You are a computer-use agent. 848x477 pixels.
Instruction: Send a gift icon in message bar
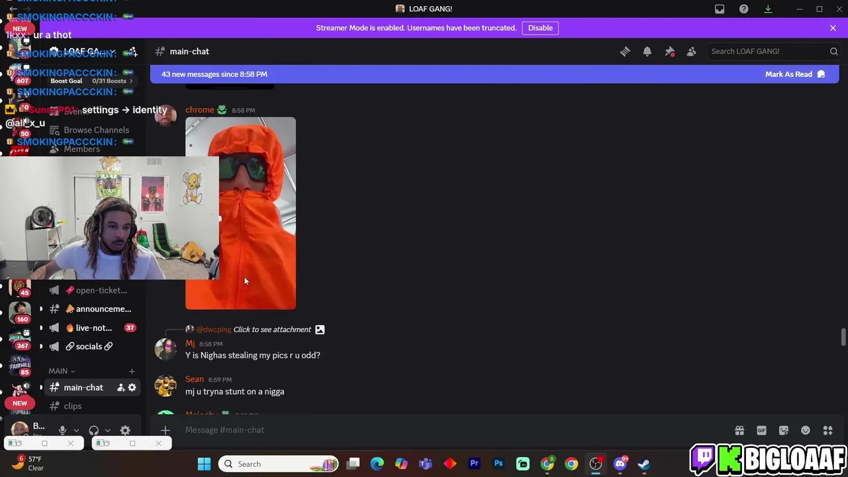(x=739, y=430)
